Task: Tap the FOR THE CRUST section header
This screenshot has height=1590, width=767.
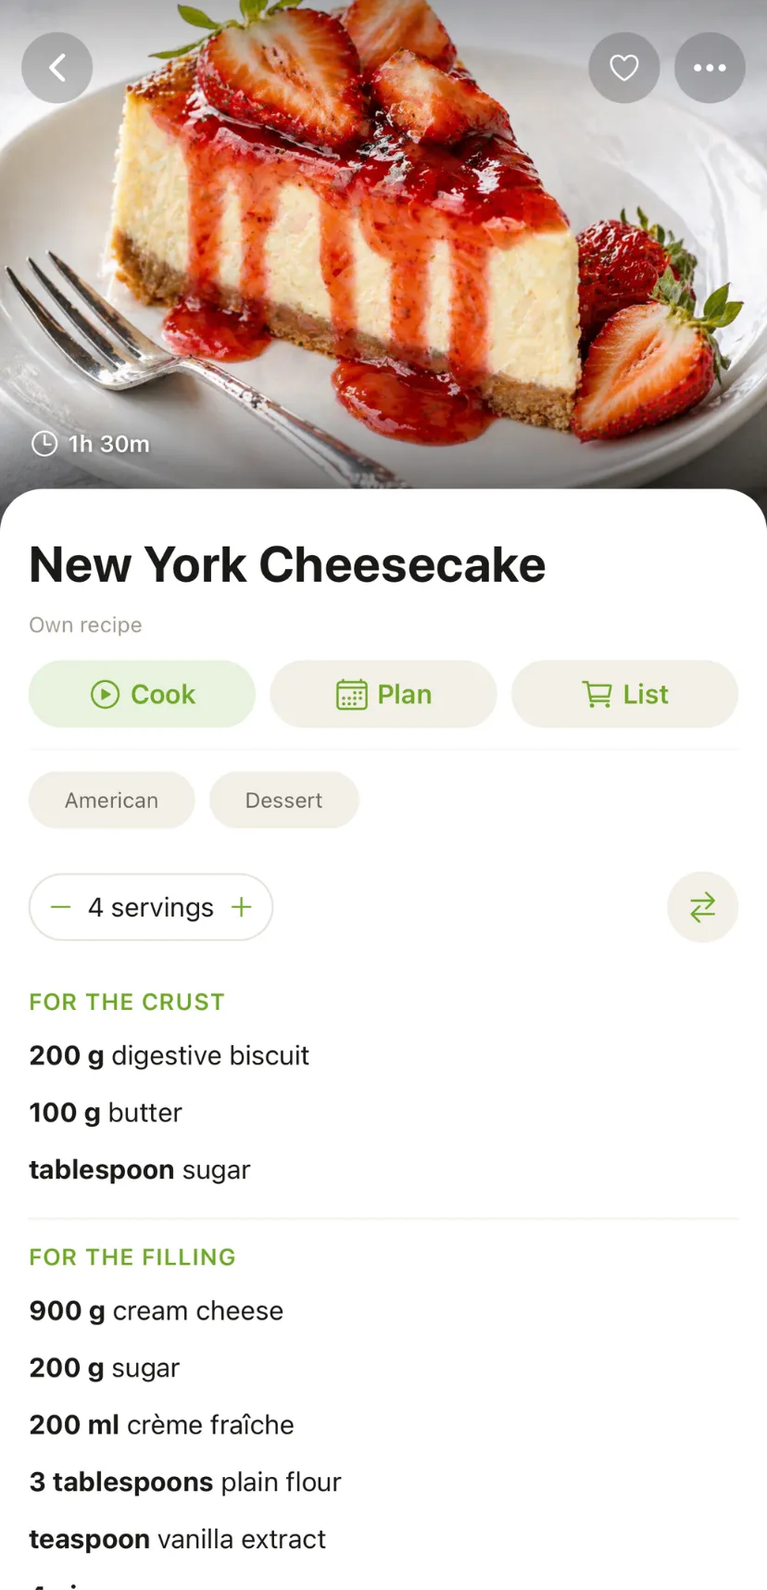Action: [127, 1002]
